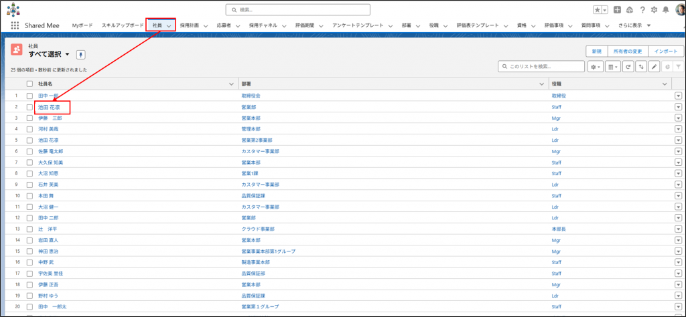This screenshot has height=317, width=686.
Task: Toggle the select-all checkbox in header row
Action: [x=29, y=84]
